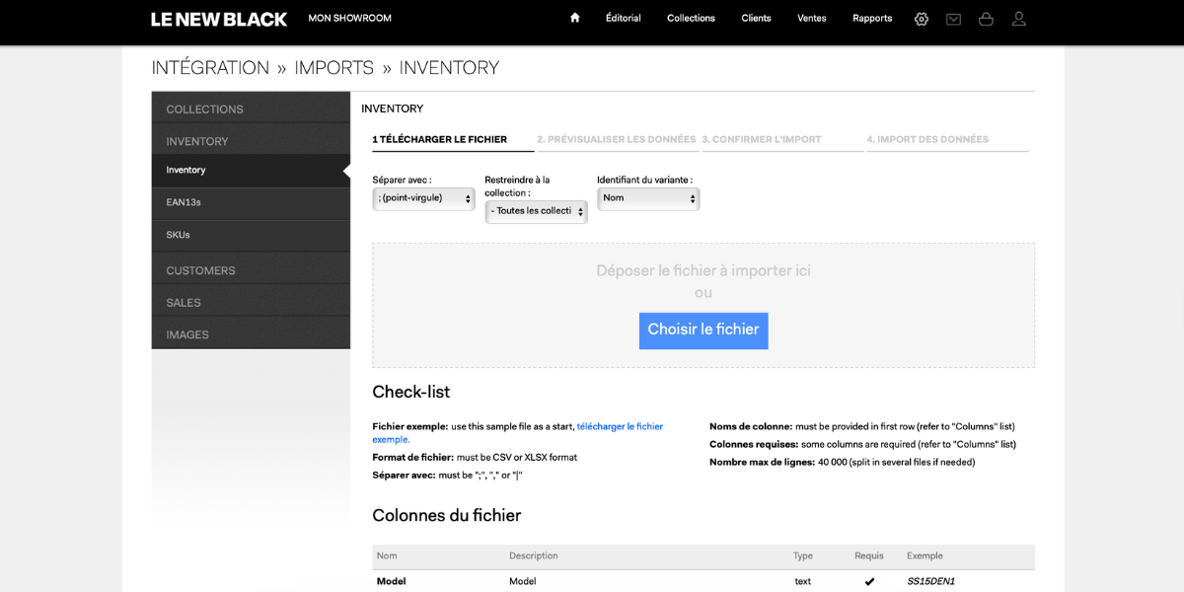Open the 'Séparer avec' separator dropdown
This screenshot has width=1184, height=592.
(x=424, y=198)
